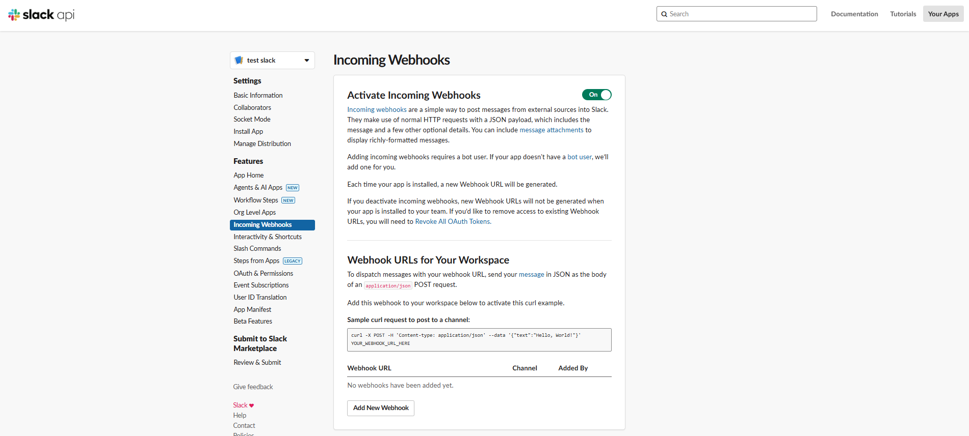Screen dimensions: 969x436
Task: Click the Slack API logo
Action: [41, 15]
